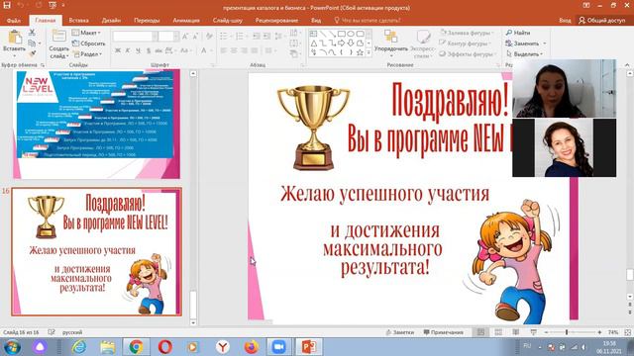Click Clear formatting eraser icon
The width and height of the screenshot is (634, 356).
(x=209, y=37)
